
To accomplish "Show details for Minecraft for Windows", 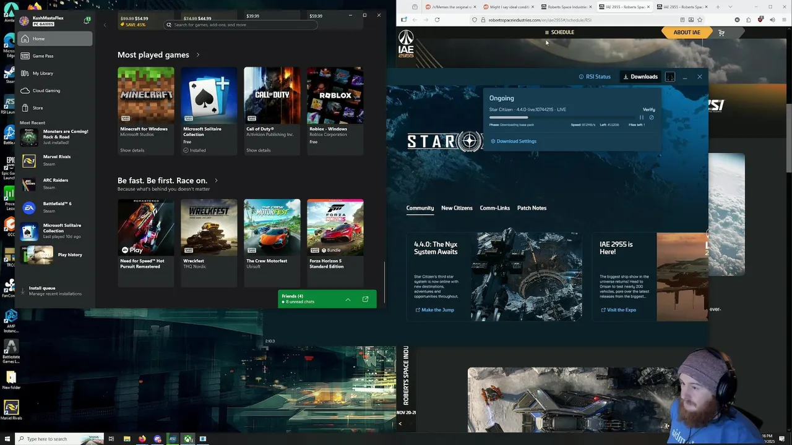I will click(x=132, y=150).
